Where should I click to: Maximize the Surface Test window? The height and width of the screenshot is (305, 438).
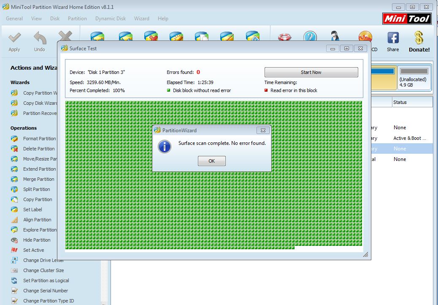click(x=346, y=48)
